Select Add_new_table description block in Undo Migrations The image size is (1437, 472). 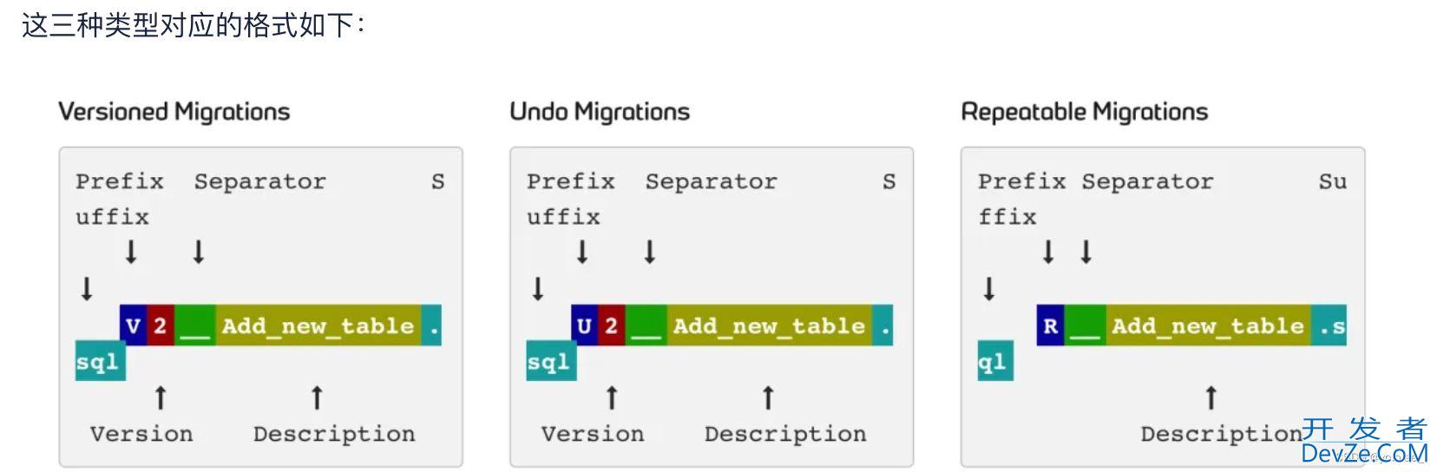pyautogui.click(x=769, y=326)
